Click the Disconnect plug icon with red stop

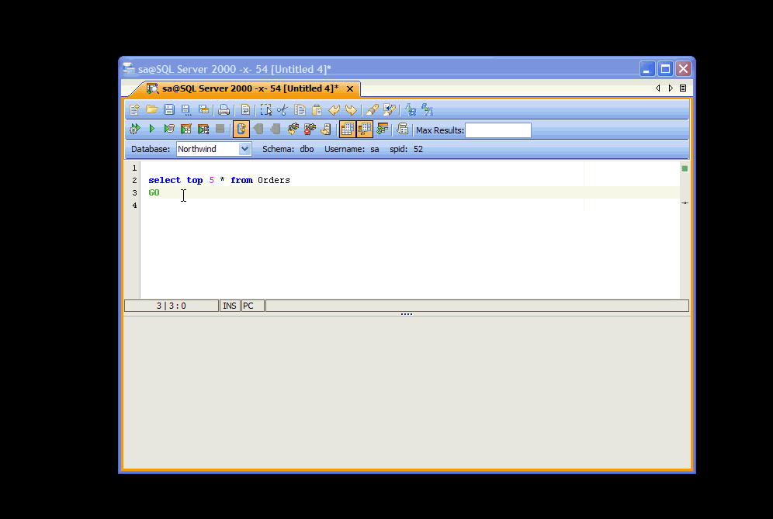click(310, 129)
